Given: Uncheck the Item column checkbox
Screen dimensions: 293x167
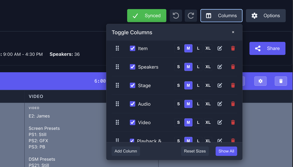Looking at the screenshot, I should (x=132, y=48).
